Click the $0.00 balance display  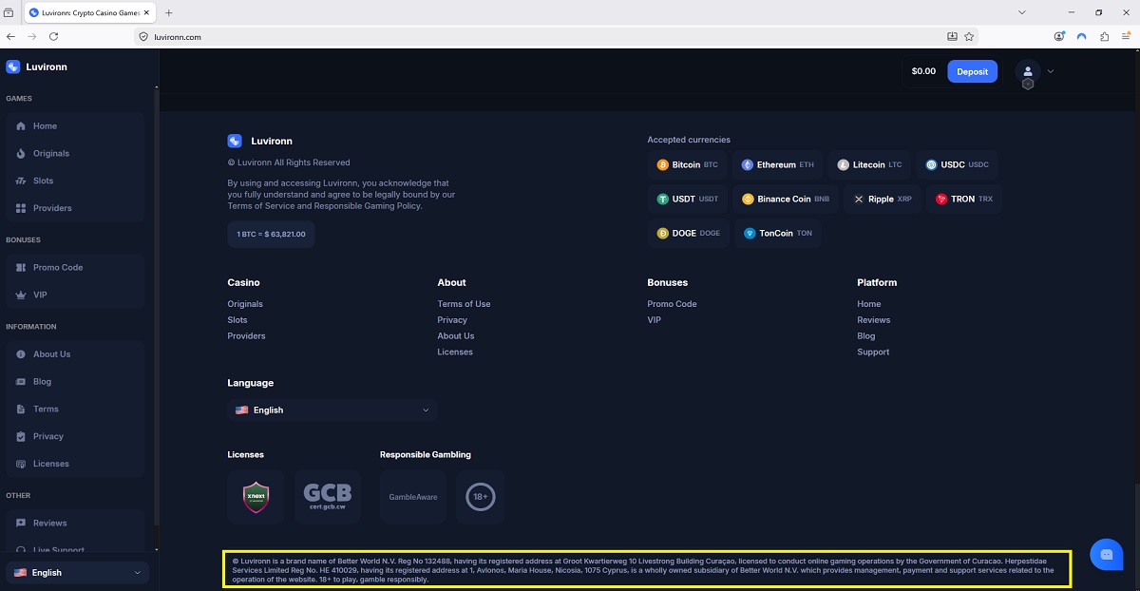point(923,71)
